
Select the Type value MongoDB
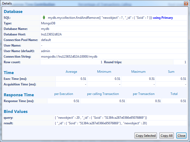[48, 23]
